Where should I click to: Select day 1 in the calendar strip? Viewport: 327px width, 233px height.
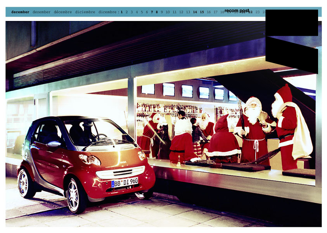click(x=121, y=12)
